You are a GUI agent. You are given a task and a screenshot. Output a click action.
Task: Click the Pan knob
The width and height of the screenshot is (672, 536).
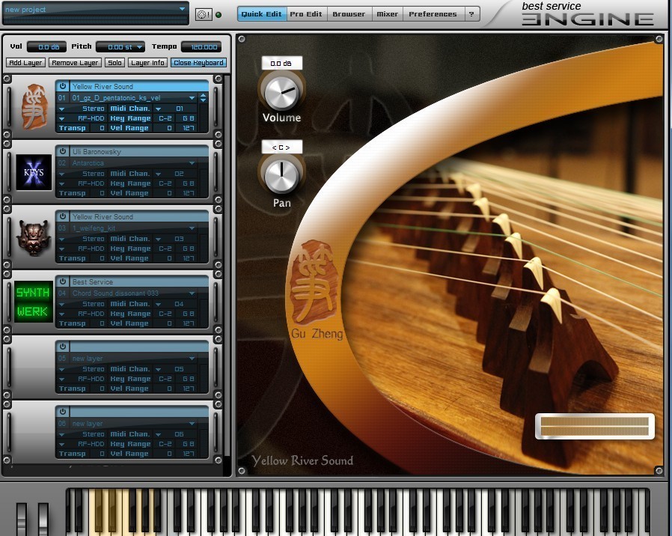pyautogui.click(x=281, y=175)
